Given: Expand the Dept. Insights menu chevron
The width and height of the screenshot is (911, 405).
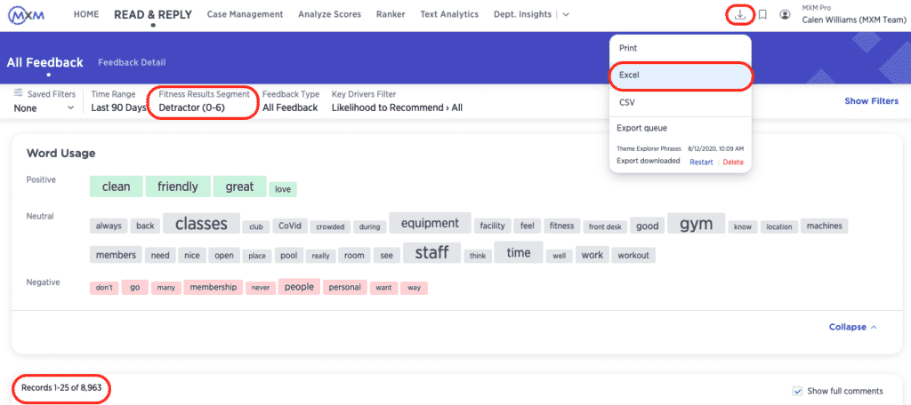Looking at the screenshot, I should click(x=566, y=14).
